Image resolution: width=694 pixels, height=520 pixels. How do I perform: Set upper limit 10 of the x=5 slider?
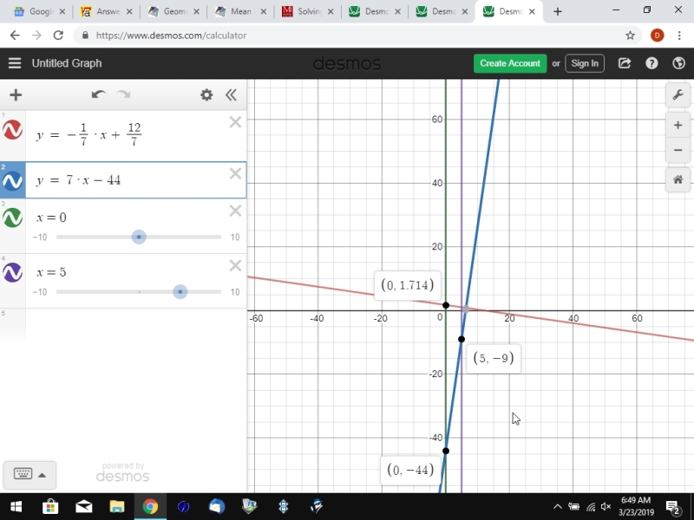235,292
